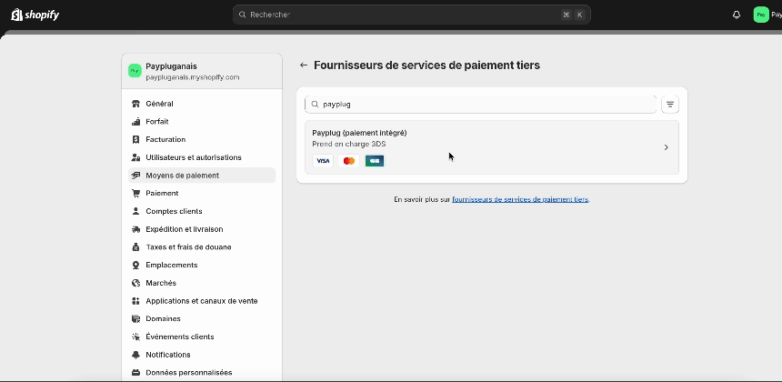Viewport: 782px width, 382px height.
Task: Click the Utilisateurs et autorisations icon
Action: point(135,157)
